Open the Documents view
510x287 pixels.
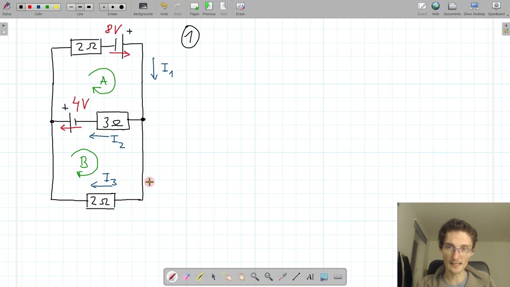pos(452,9)
